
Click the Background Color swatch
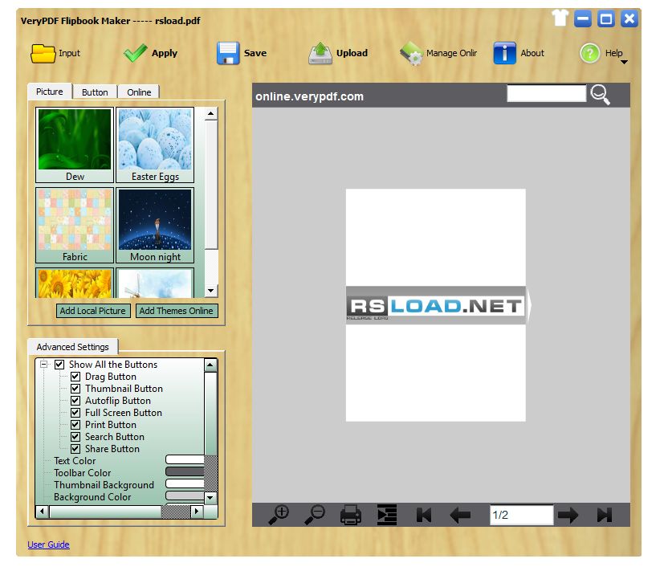click(185, 496)
